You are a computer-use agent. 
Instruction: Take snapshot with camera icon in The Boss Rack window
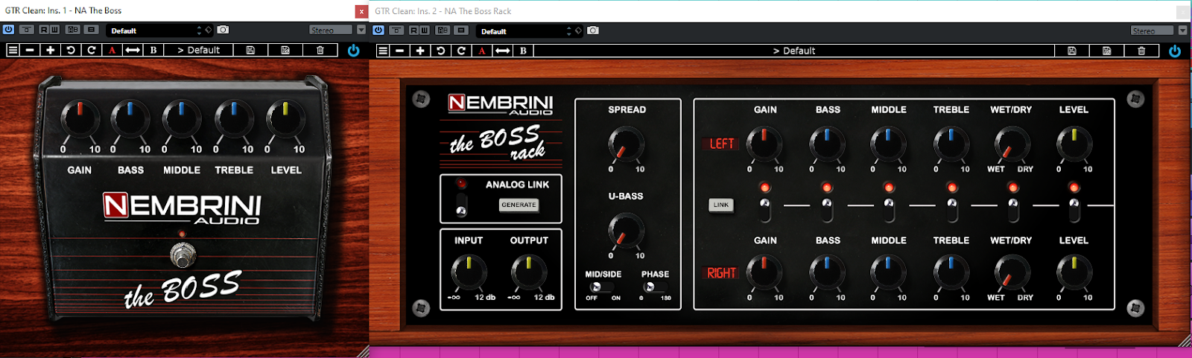(x=593, y=31)
